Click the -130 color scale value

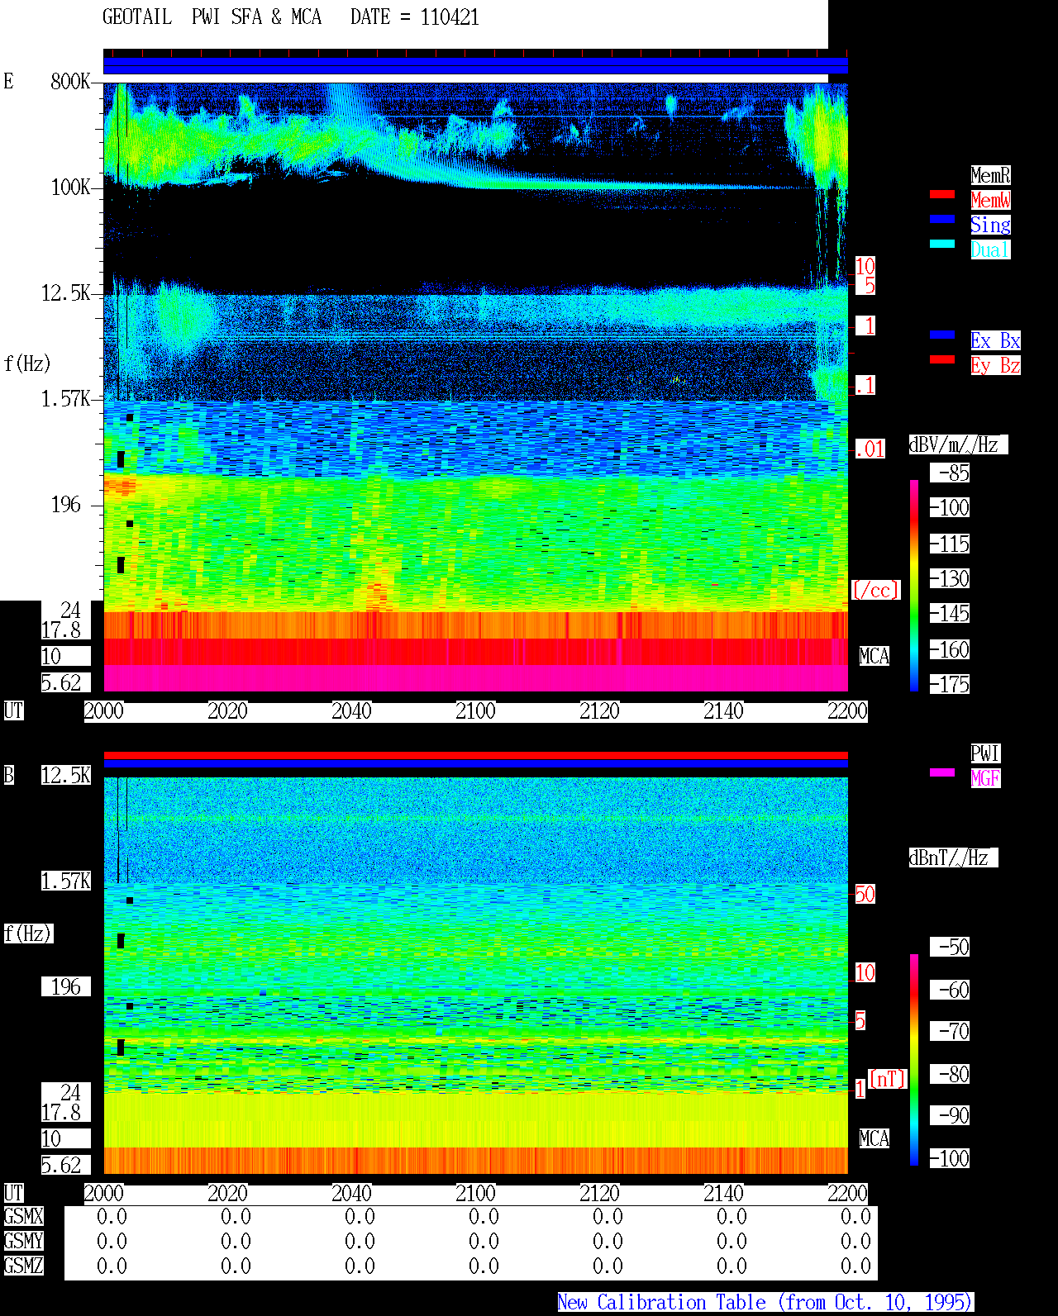tap(951, 578)
